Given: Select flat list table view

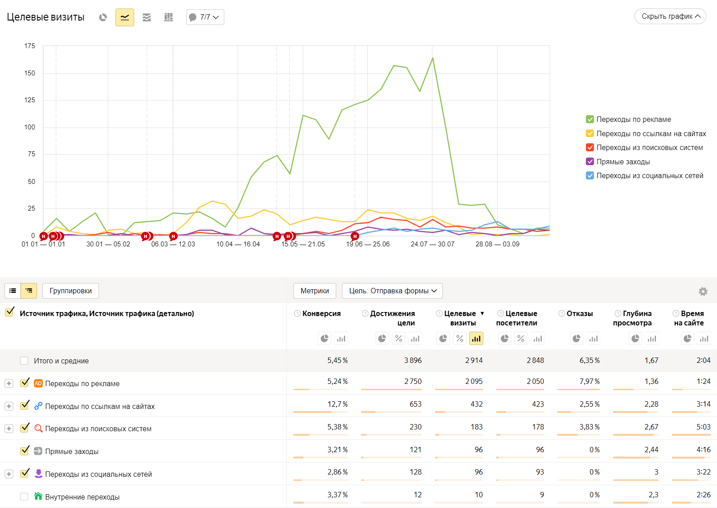Looking at the screenshot, I should pyautogui.click(x=13, y=291).
